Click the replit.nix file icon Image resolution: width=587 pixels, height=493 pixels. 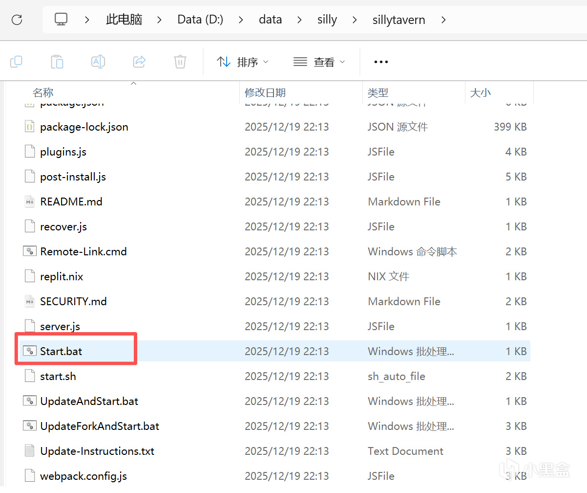point(30,276)
